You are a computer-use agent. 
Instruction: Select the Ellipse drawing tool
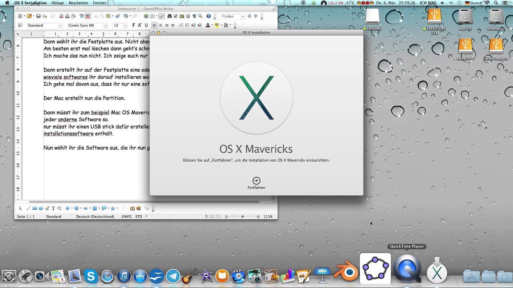41,208
